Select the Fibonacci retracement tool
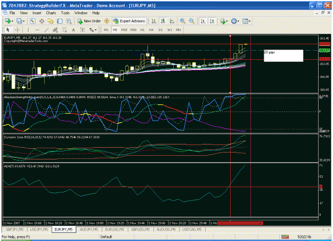The image size is (333, 241). (64, 30)
